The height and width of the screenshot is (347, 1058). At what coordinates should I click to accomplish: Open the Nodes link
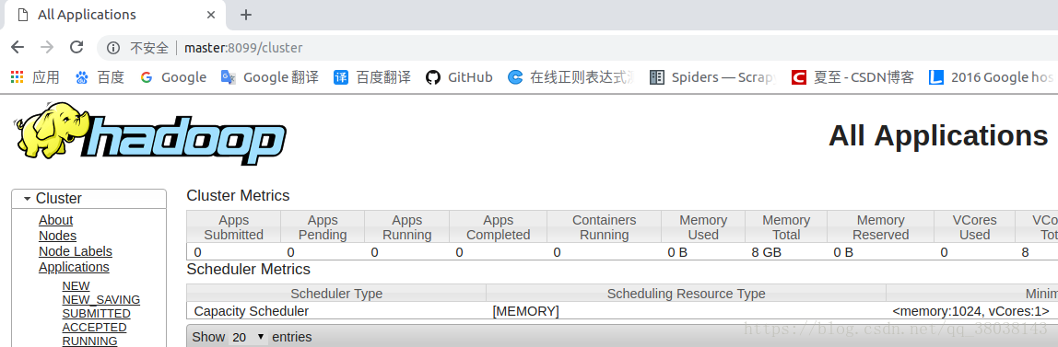[x=57, y=236]
